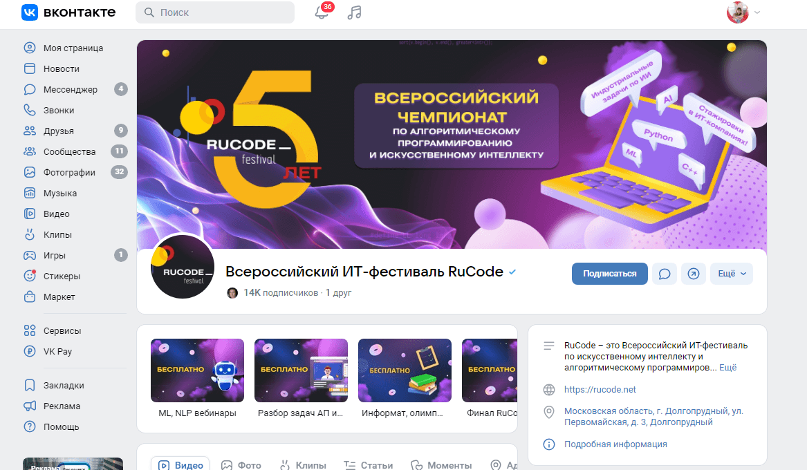Expand the 'Ещё' actions dropdown
Viewport: 807px width, 470px height.
click(732, 274)
